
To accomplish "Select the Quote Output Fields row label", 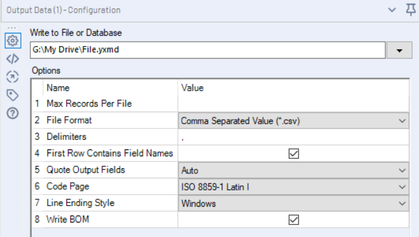I will pyautogui.click(x=86, y=170).
